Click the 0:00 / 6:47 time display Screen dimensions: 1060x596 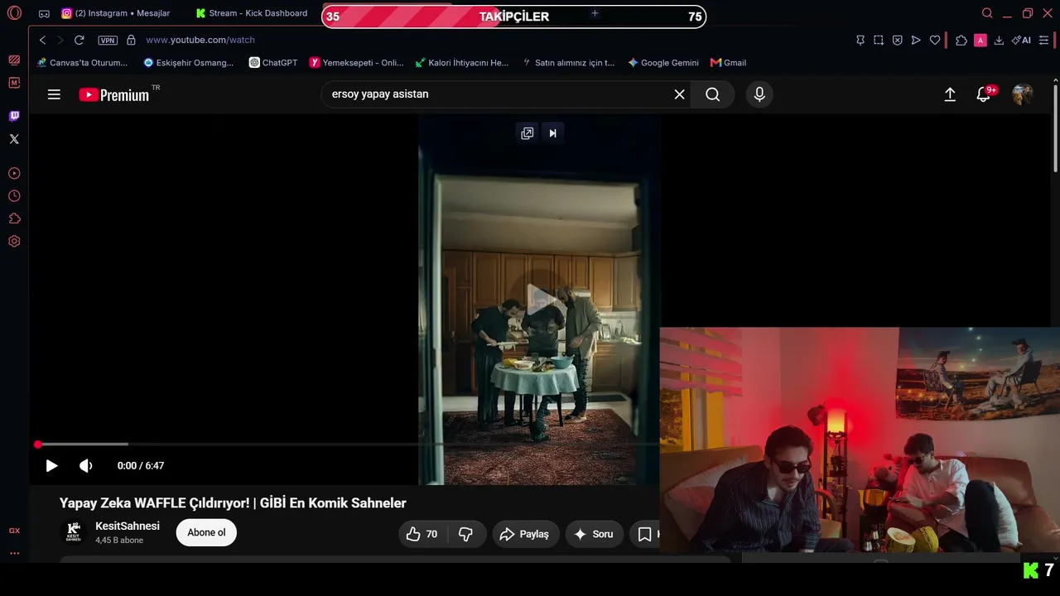click(x=141, y=466)
